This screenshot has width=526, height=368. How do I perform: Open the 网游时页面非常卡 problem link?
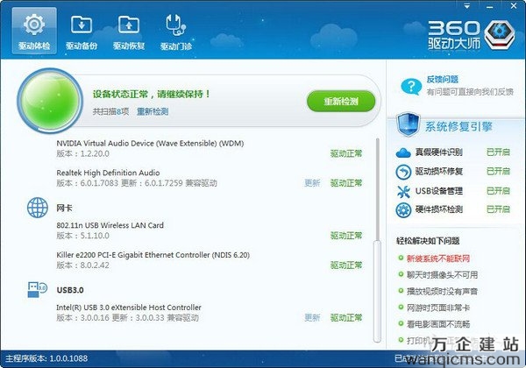pyautogui.click(x=438, y=308)
